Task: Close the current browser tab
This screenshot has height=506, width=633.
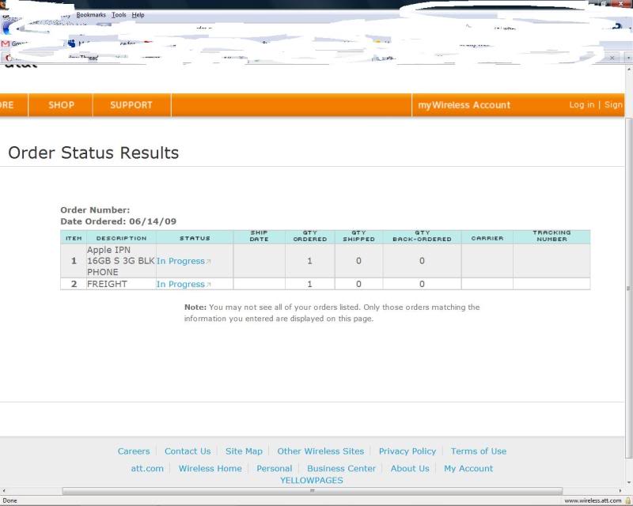Action: (x=612, y=58)
